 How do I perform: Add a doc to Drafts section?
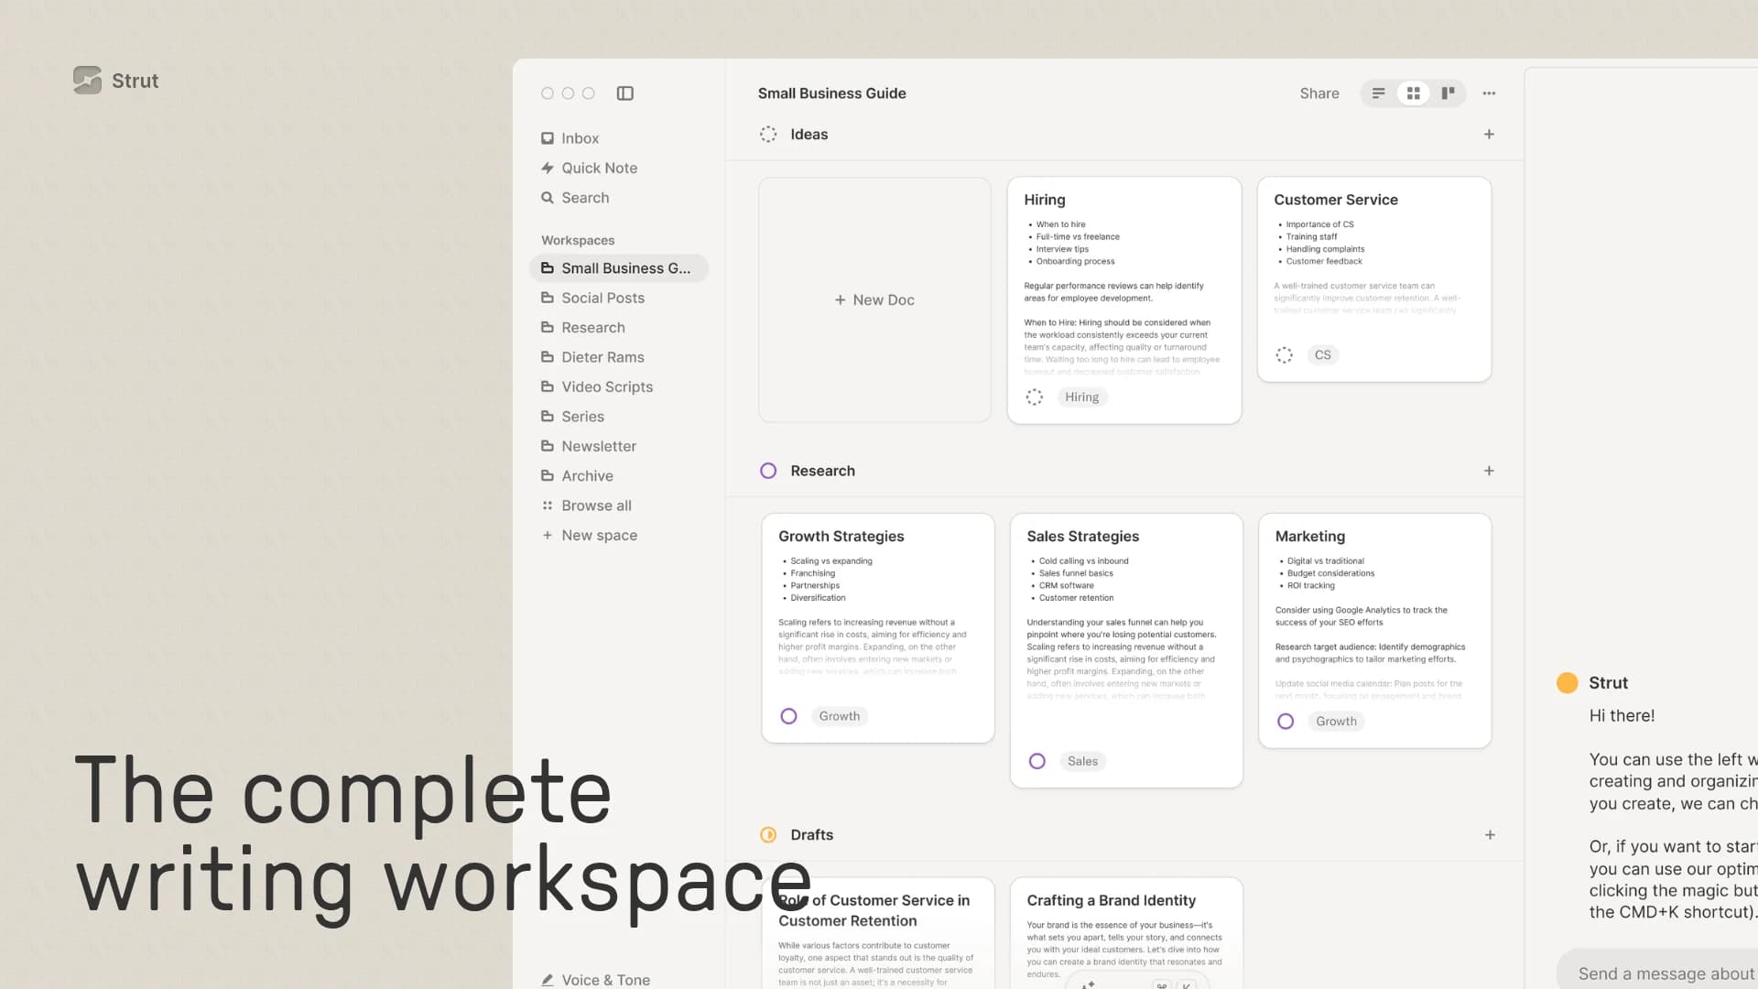point(1490,835)
